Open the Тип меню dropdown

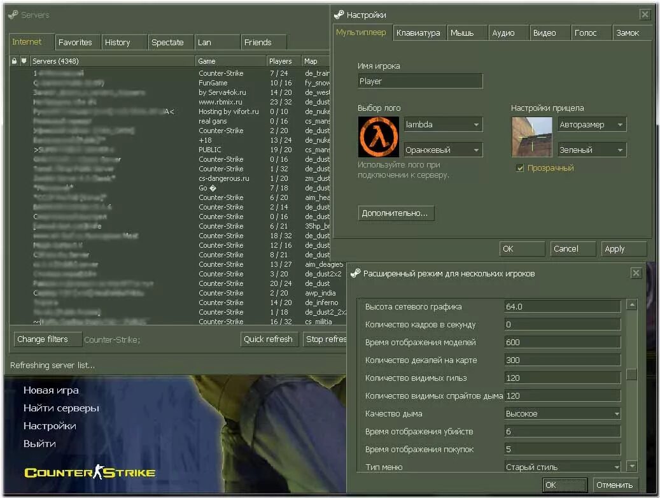pyautogui.click(x=563, y=467)
